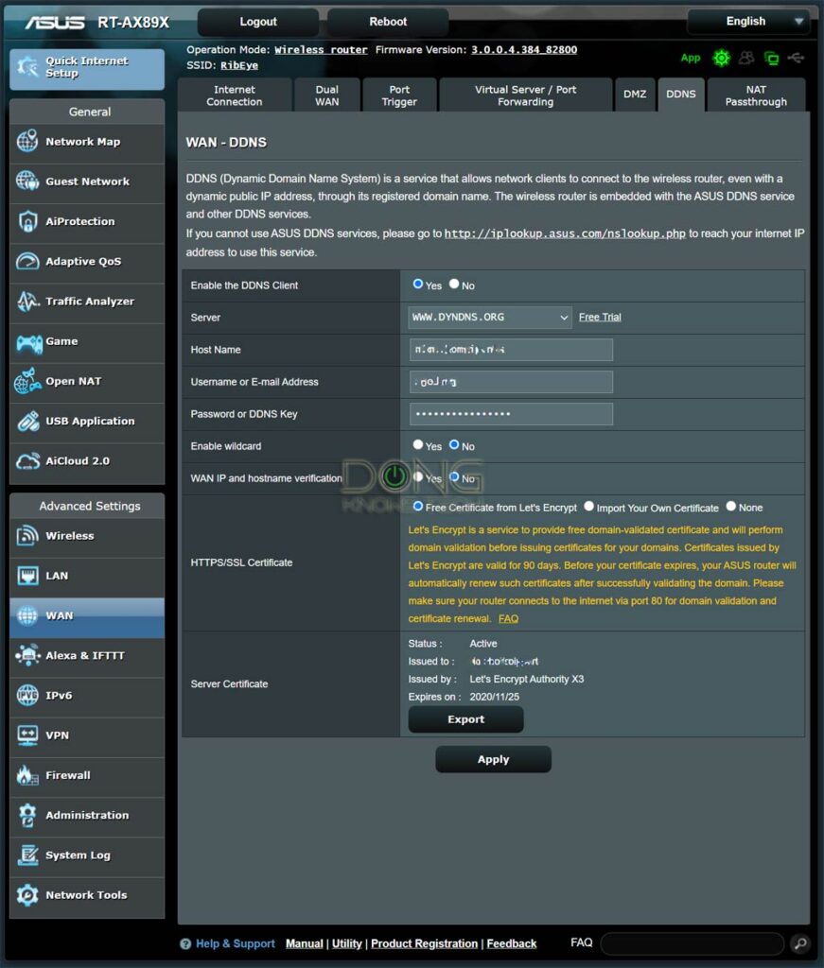Choose No for Enable wildcard

pyautogui.click(x=454, y=444)
